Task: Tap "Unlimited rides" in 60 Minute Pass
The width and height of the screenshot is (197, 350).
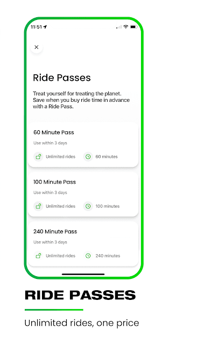Action: coord(60,157)
